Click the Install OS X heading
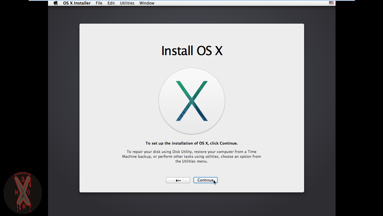Screen dimensions: 383x216 [x=192, y=51]
